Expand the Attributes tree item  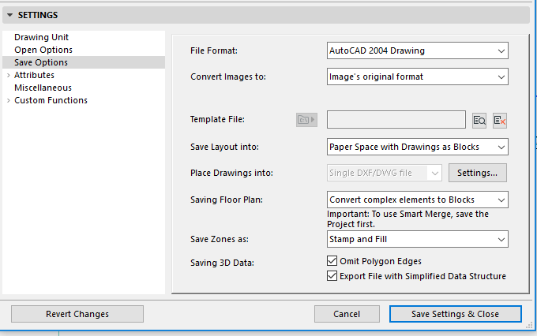click(8, 75)
